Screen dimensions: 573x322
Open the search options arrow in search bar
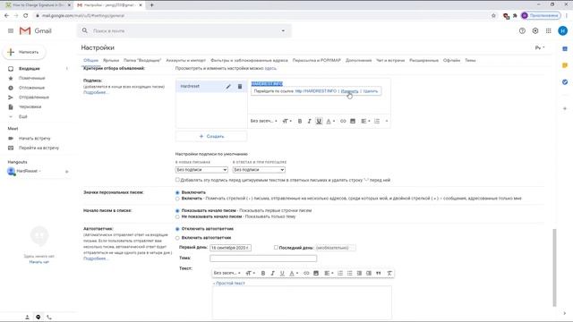coord(283,31)
